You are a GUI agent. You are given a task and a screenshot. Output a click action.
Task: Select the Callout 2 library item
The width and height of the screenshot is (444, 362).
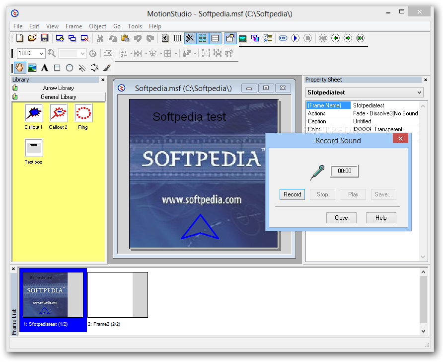[x=58, y=117]
